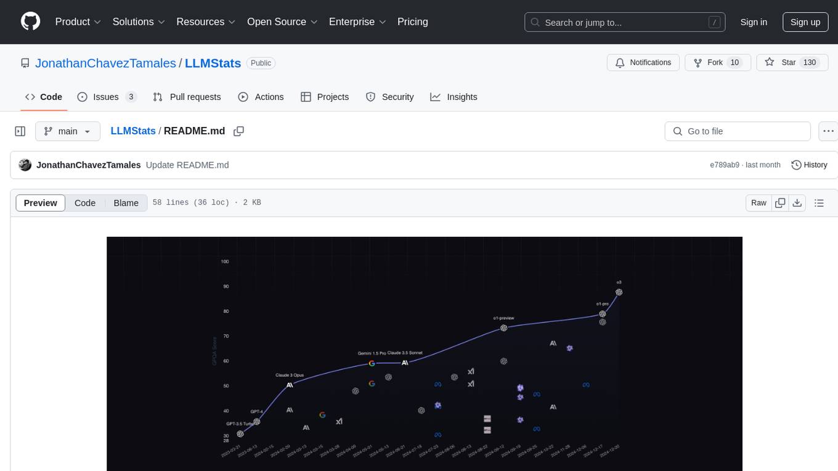Open the Projects tab

[x=325, y=97]
